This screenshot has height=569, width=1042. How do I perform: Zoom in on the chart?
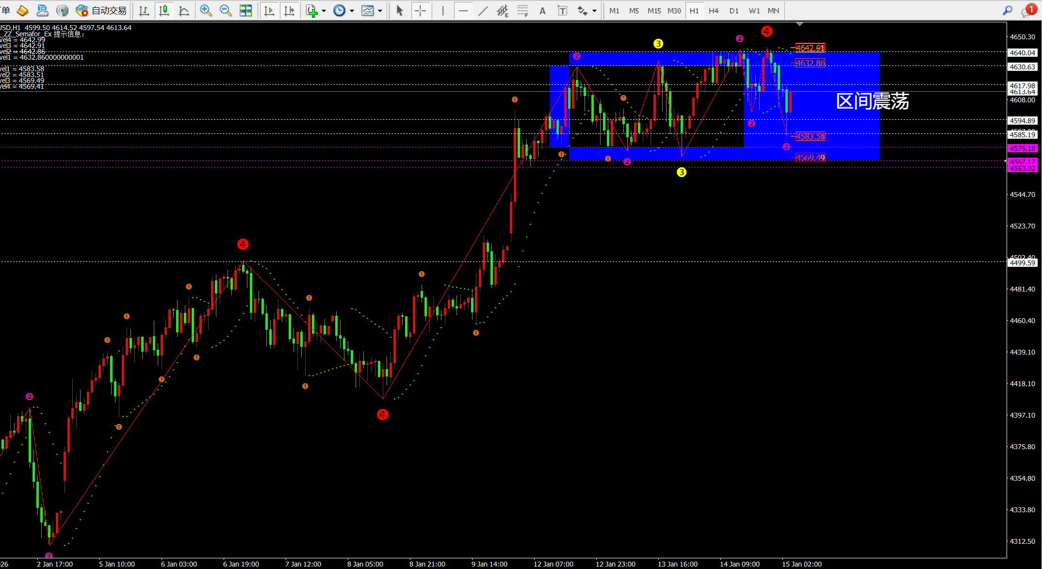point(206,10)
